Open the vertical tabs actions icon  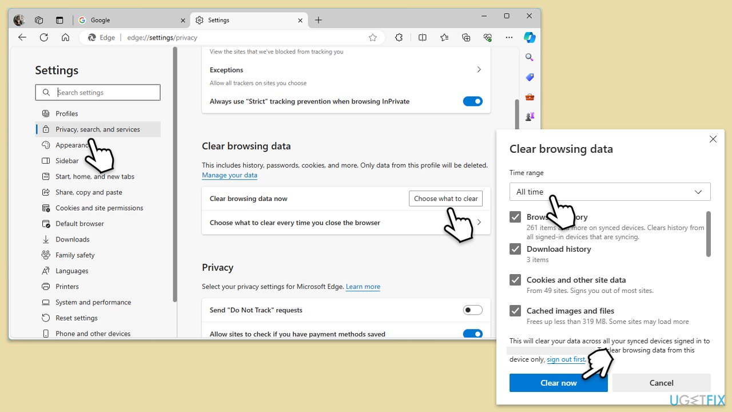[x=59, y=20]
